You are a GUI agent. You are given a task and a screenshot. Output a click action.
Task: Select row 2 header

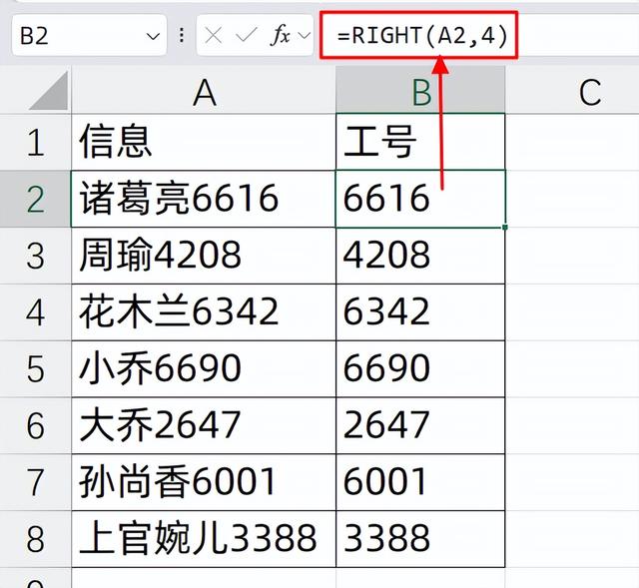tap(36, 199)
